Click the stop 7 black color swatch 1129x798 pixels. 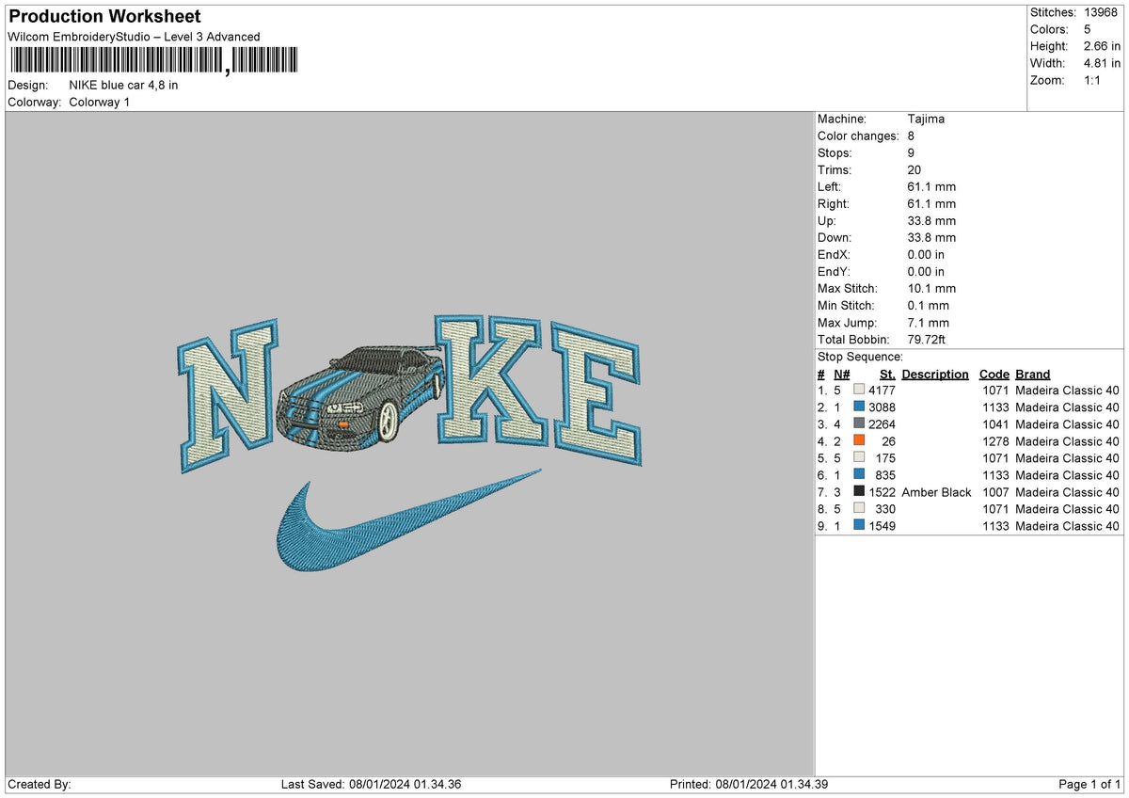pos(859,491)
